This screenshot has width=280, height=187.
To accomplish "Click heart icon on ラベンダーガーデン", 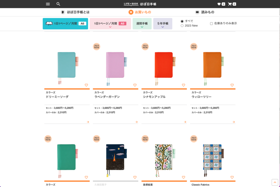I will (135, 85).
